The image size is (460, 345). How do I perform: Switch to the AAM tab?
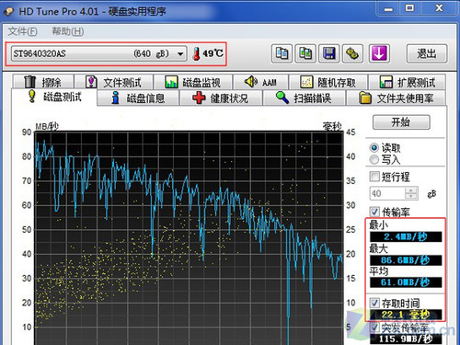click(260, 82)
